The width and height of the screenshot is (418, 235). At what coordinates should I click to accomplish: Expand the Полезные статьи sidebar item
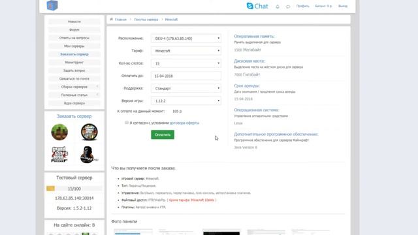point(74,95)
